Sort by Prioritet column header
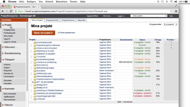This screenshot has width=190, height=107. (170, 40)
